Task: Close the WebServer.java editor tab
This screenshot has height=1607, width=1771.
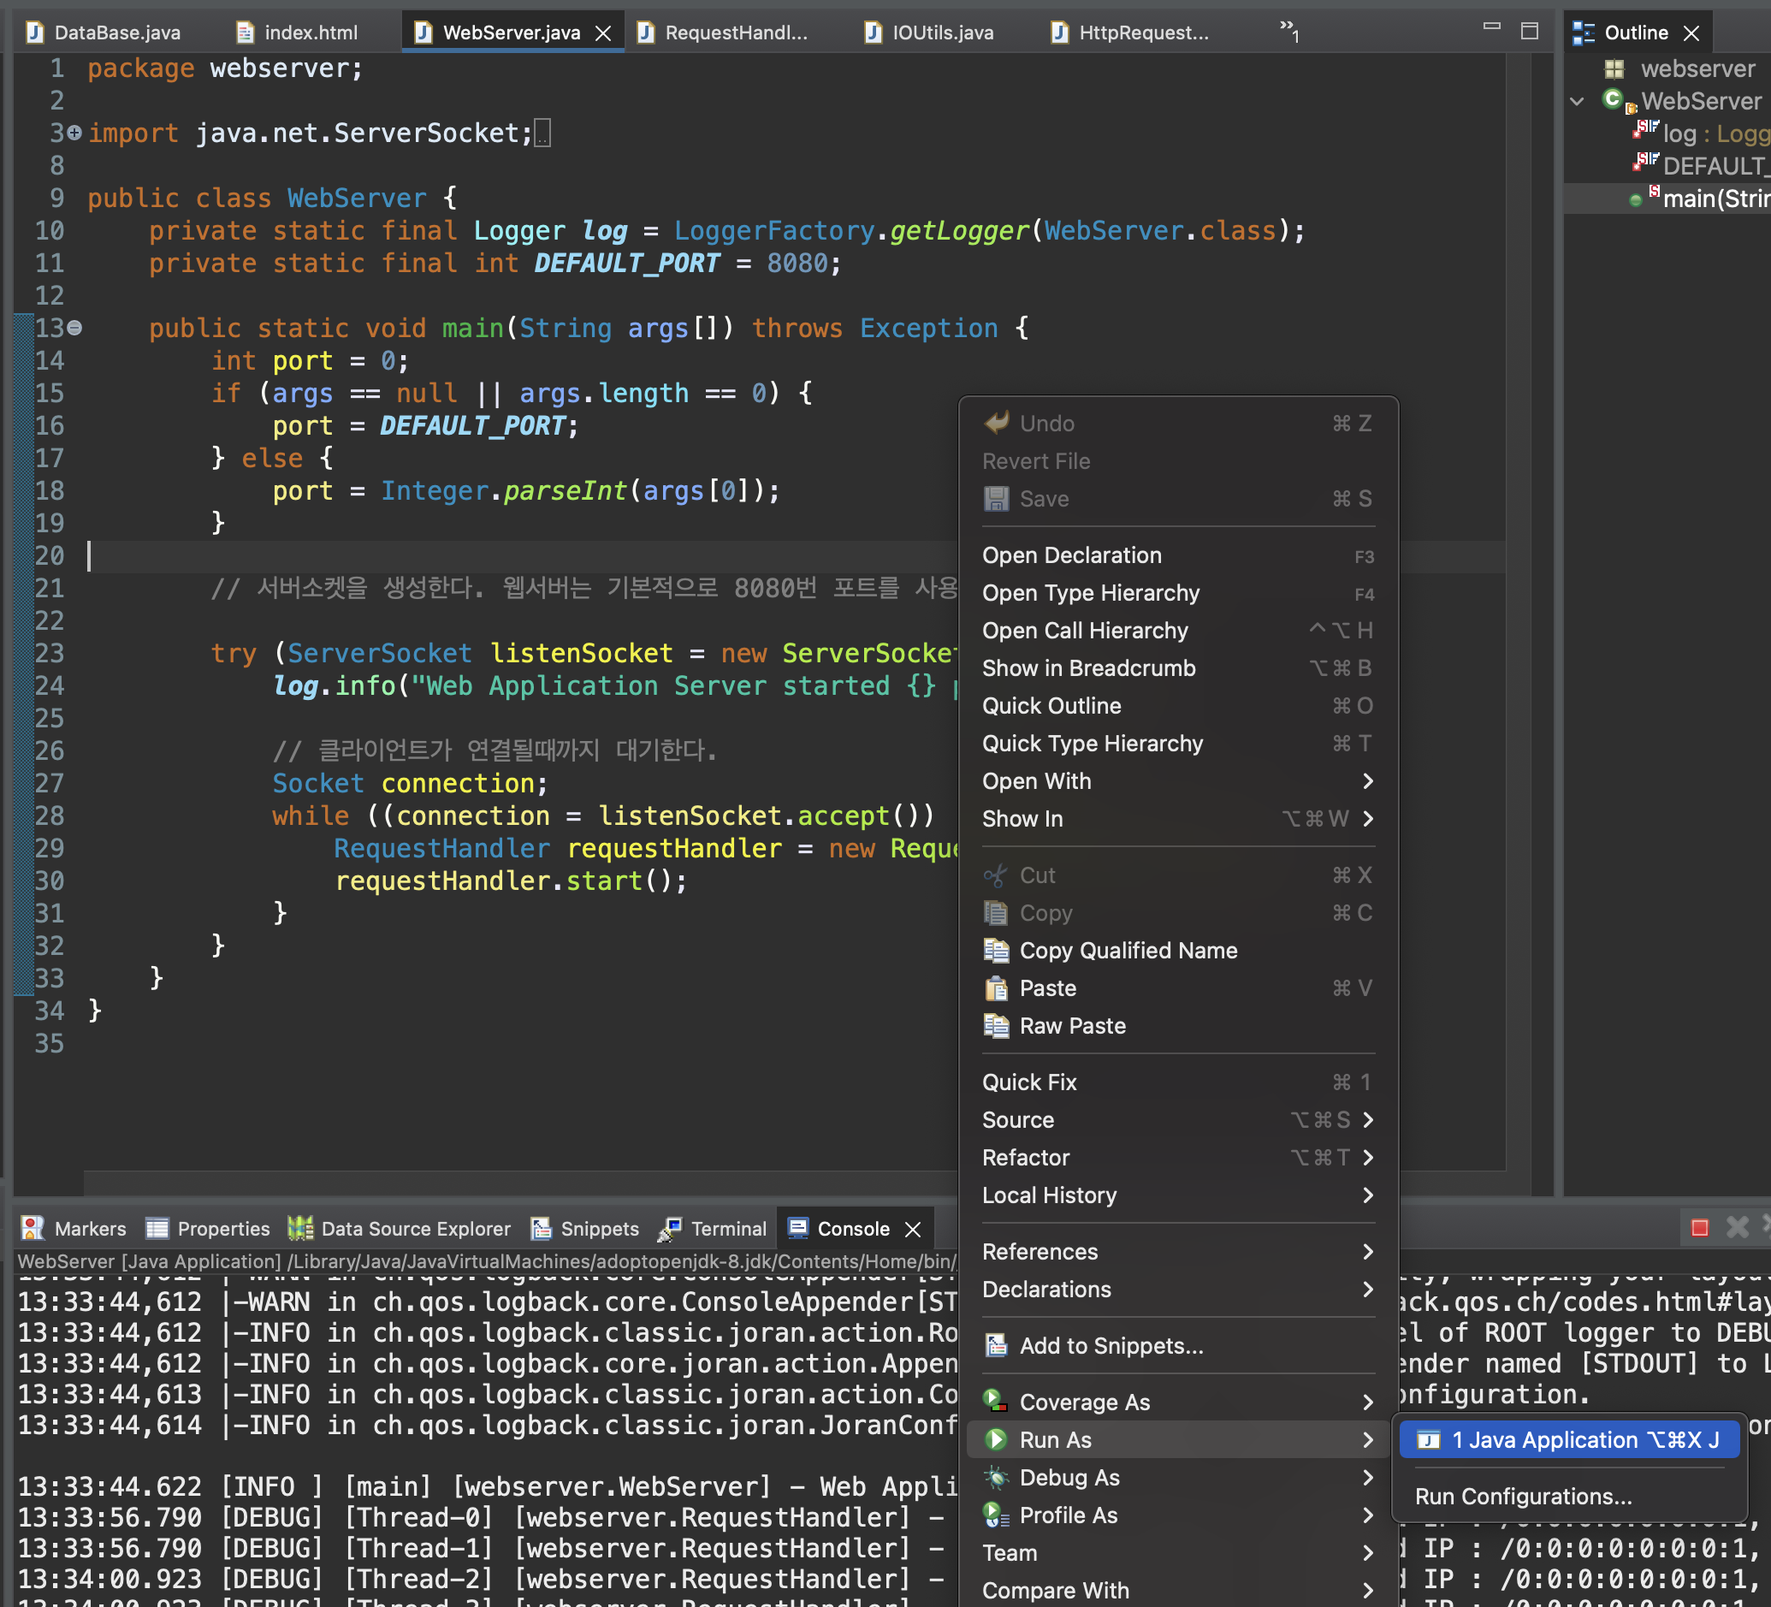Action: pyautogui.click(x=603, y=33)
